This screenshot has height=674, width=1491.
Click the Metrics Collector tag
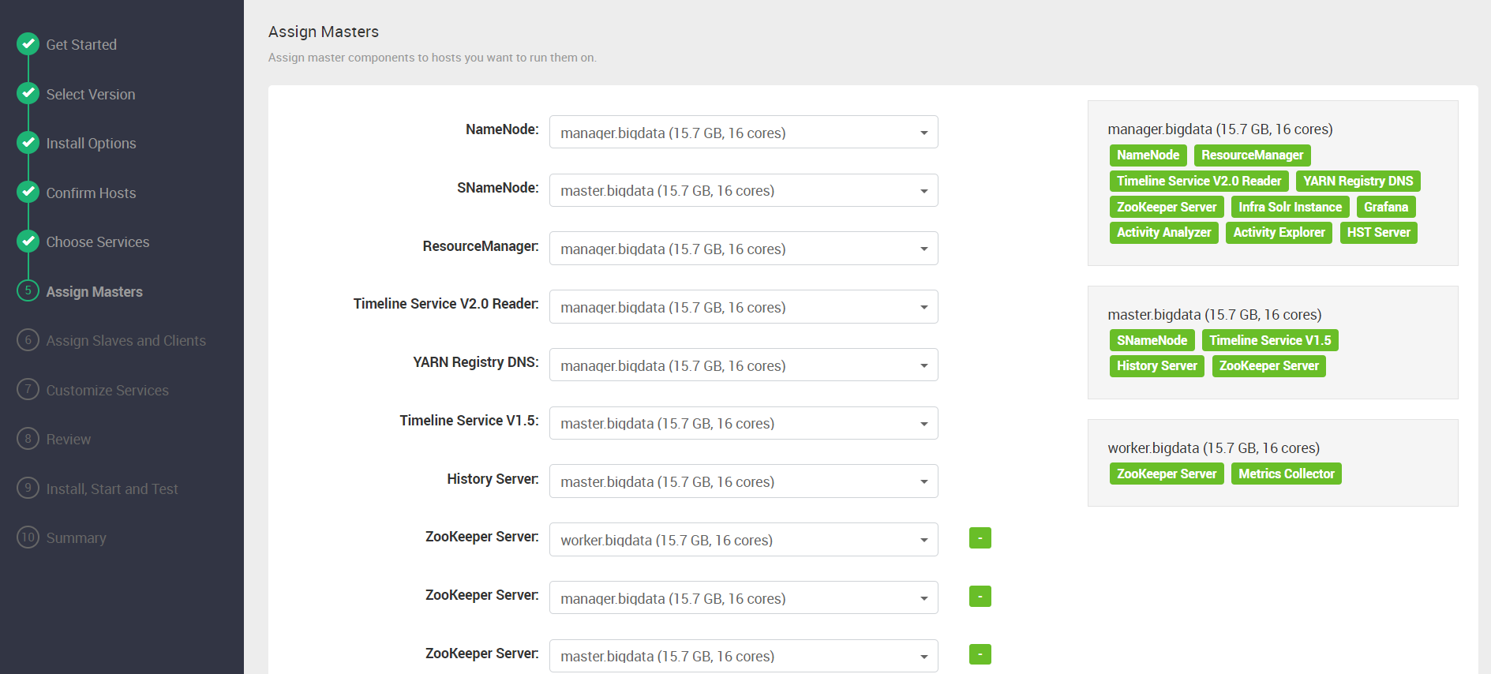pos(1286,474)
